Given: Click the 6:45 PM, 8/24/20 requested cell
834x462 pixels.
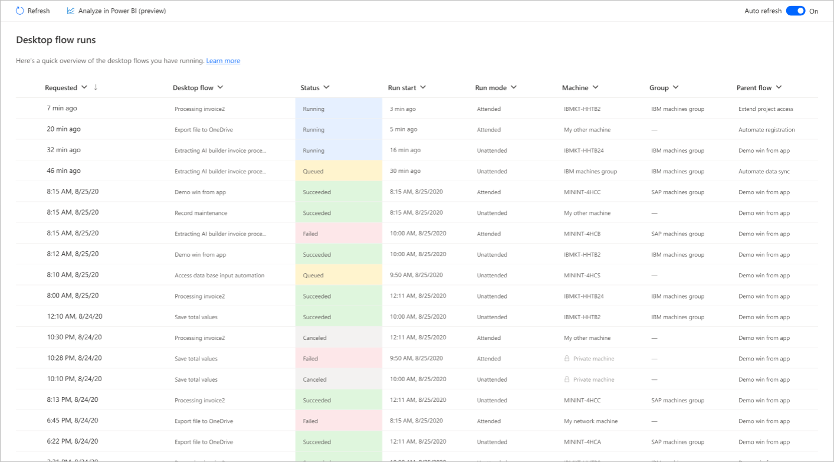Looking at the screenshot, I should point(73,421).
